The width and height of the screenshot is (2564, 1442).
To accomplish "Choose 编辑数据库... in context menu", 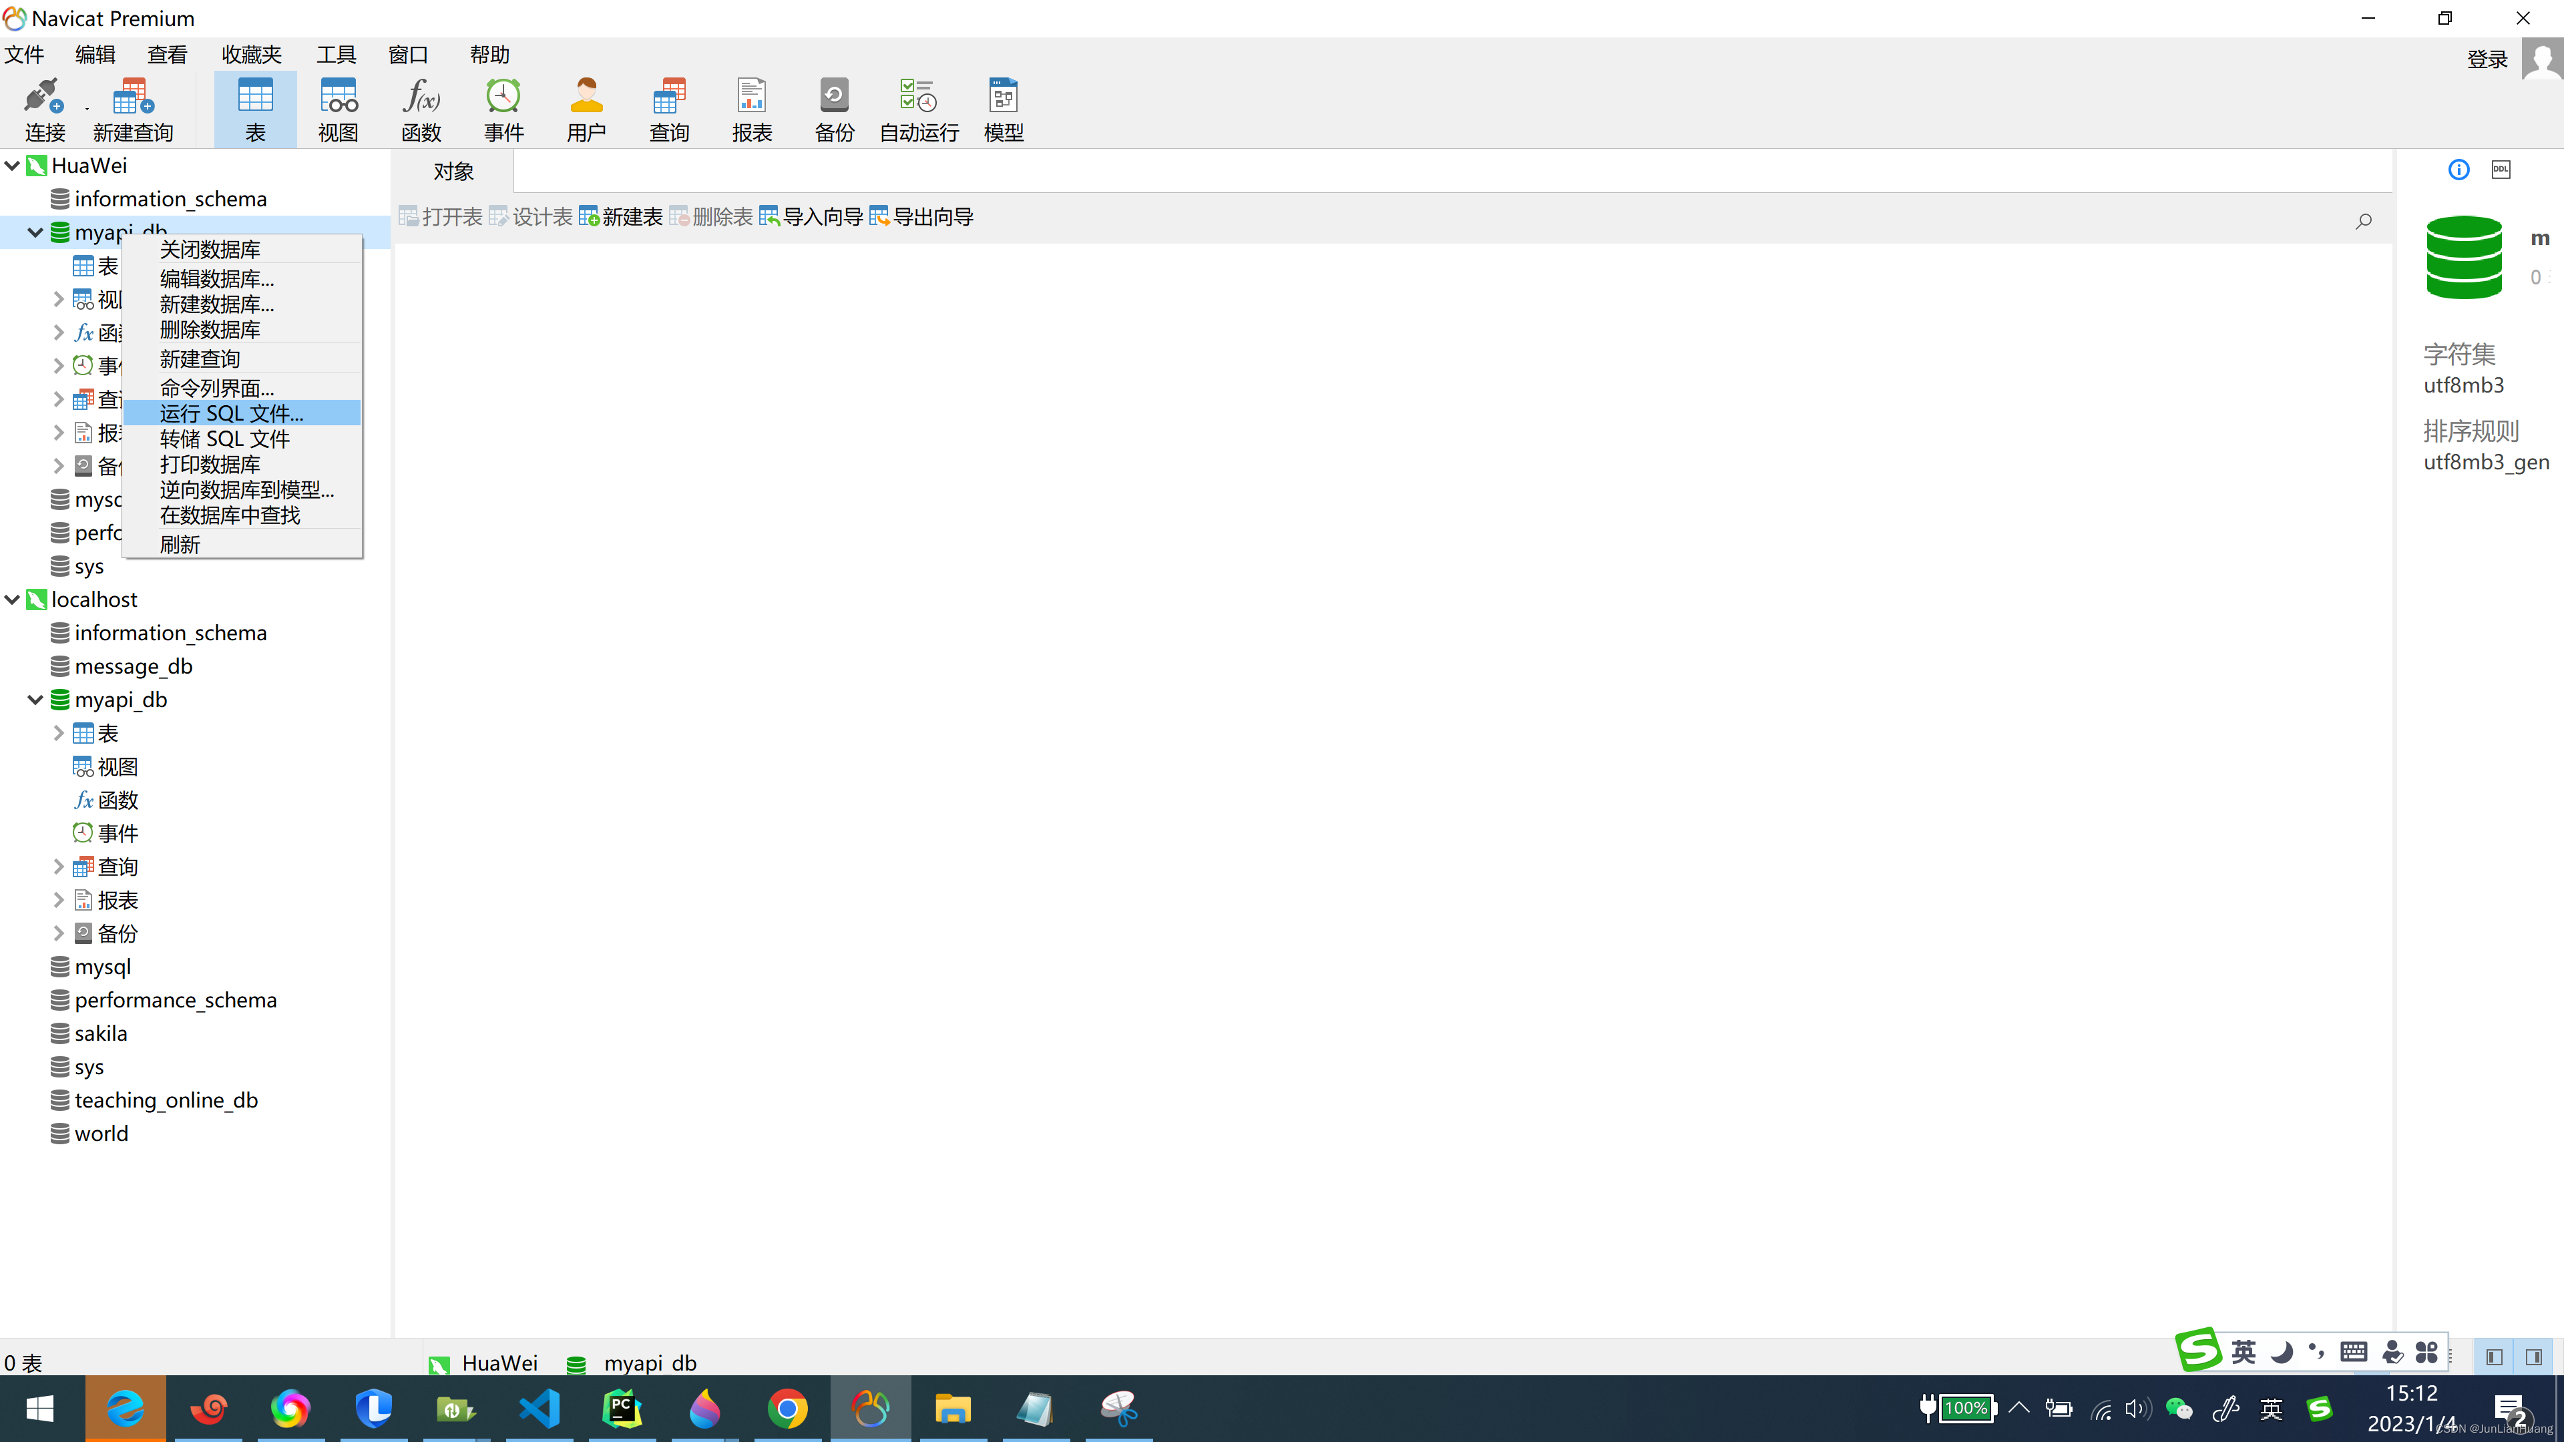I will pyautogui.click(x=242, y=278).
